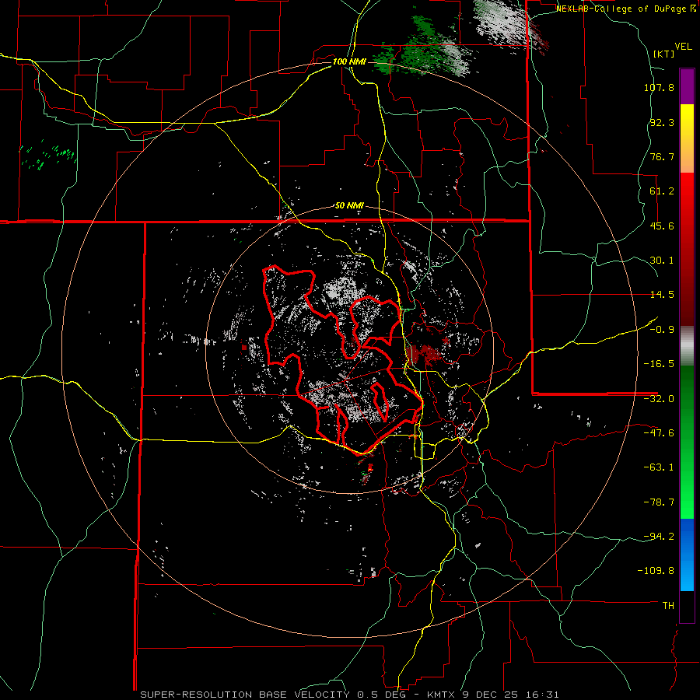
Task: Click the TH threshold label
Action: (x=668, y=606)
